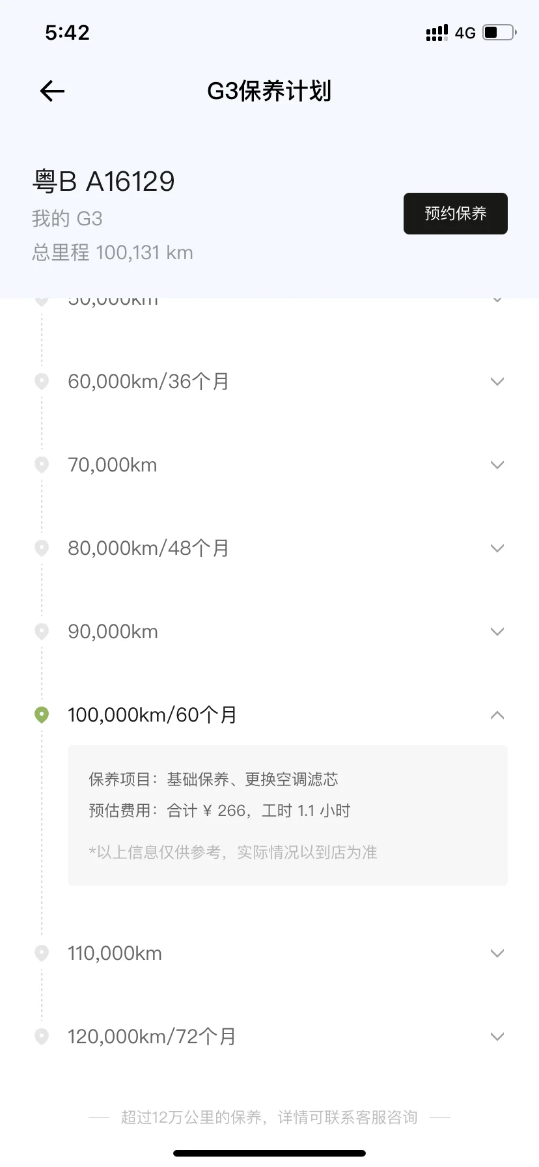The height and width of the screenshot is (1167, 539).
Task: Book maintenance with 预约保养 button
Action: coord(455,214)
